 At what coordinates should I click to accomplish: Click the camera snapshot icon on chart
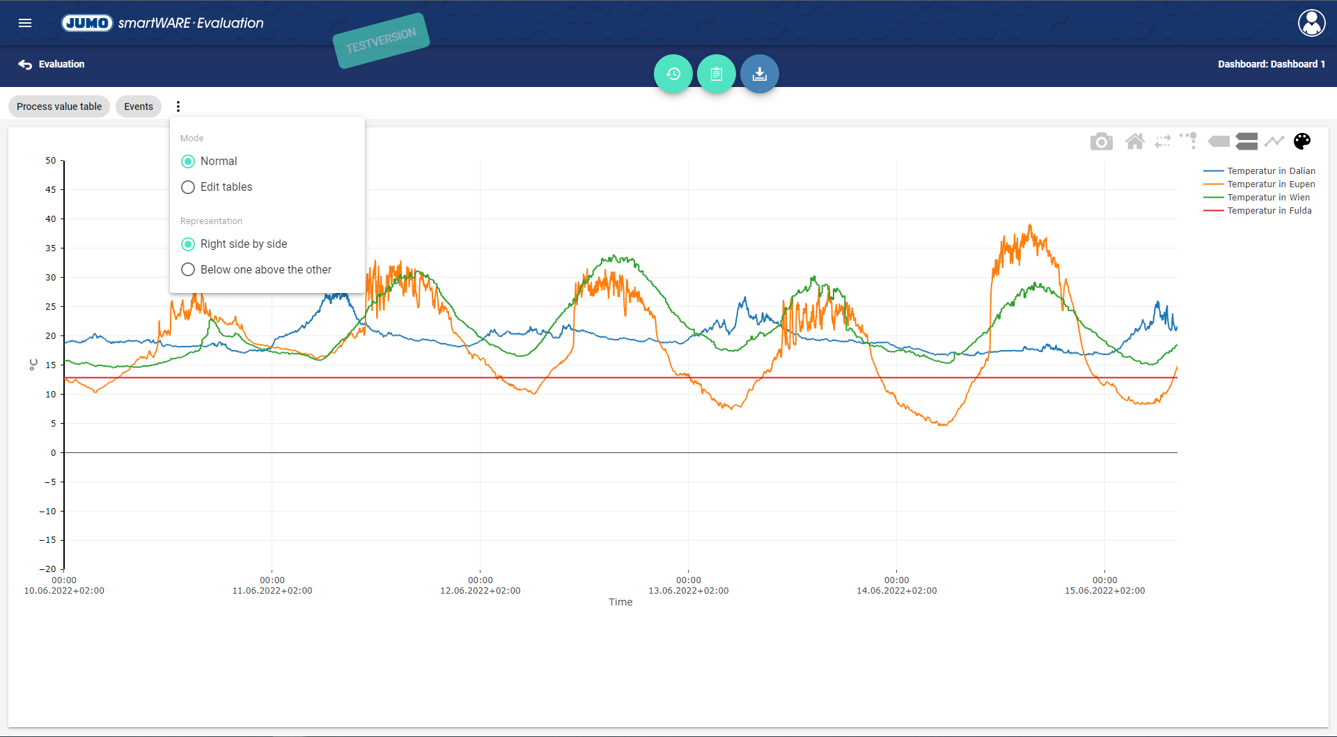tap(1101, 142)
